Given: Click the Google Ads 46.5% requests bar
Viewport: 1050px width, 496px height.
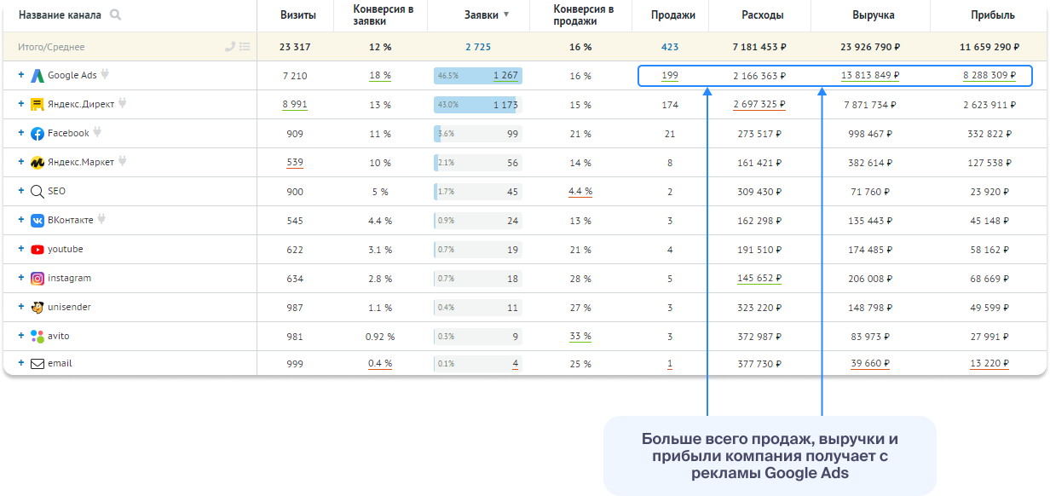Looking at the screenshot, I should click(477, 76).
